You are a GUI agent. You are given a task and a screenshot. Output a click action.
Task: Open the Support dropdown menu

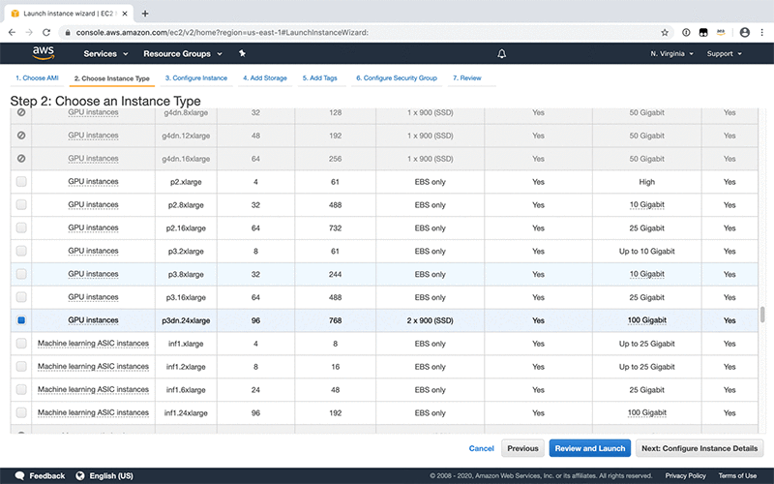click(724, 53)
